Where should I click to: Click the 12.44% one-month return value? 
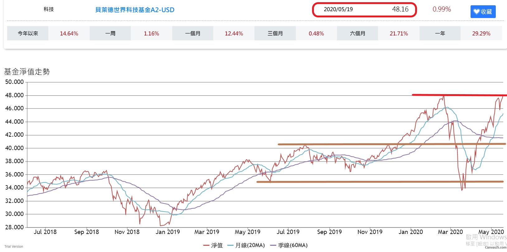[x=234, y=33]
